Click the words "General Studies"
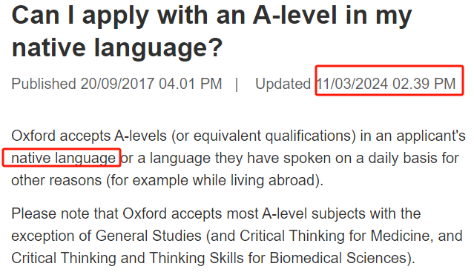This screenshot has height=272, width=474. pyautogui.click(x=148, y=236)
